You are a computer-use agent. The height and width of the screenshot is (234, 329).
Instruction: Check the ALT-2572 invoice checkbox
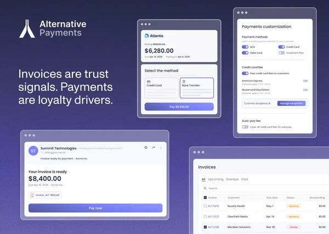click(205, 217)
